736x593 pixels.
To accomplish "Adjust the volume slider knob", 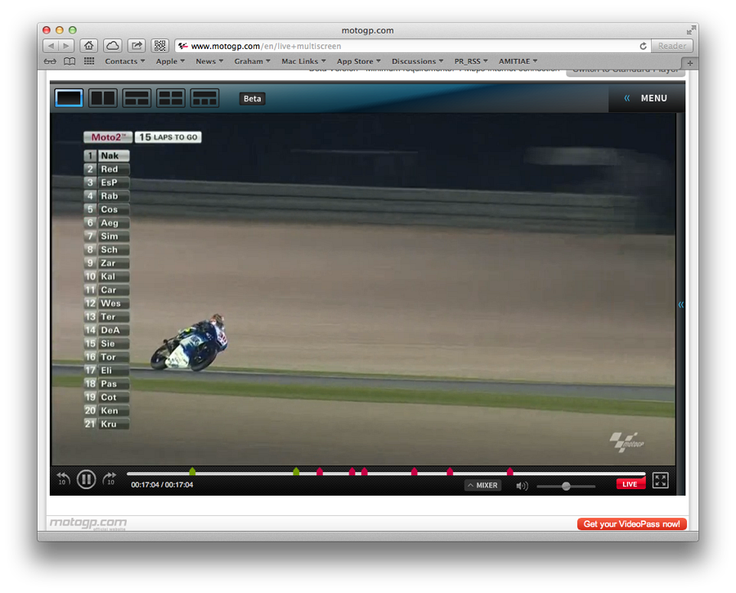I will click(566, 486).
